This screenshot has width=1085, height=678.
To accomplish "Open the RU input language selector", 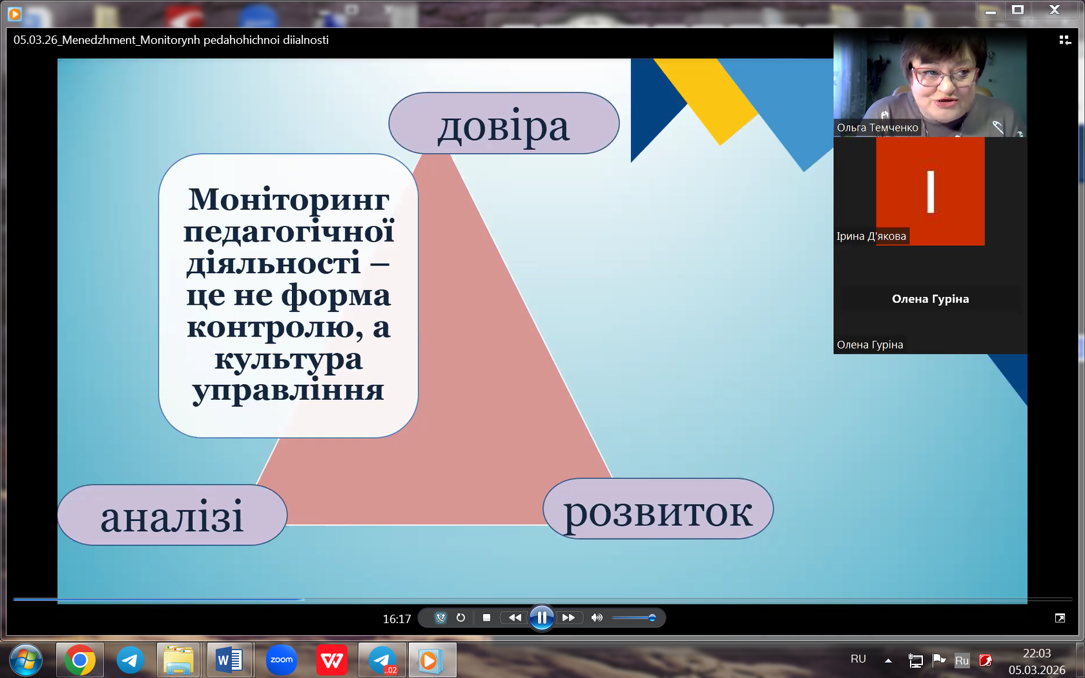I will (x=858, y=659).
